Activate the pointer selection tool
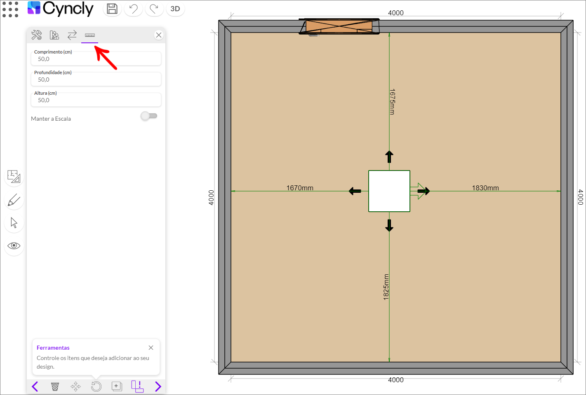 14,223
